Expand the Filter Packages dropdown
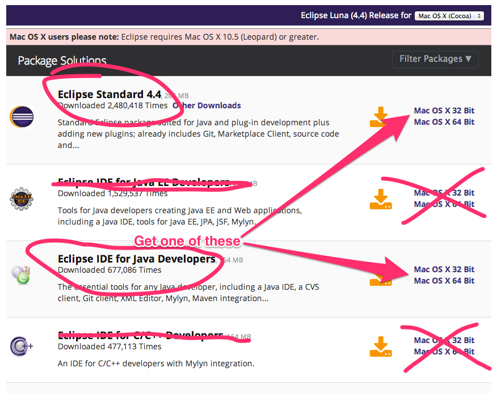Viewport: 497px width, 393px height. tap(435, 59)
